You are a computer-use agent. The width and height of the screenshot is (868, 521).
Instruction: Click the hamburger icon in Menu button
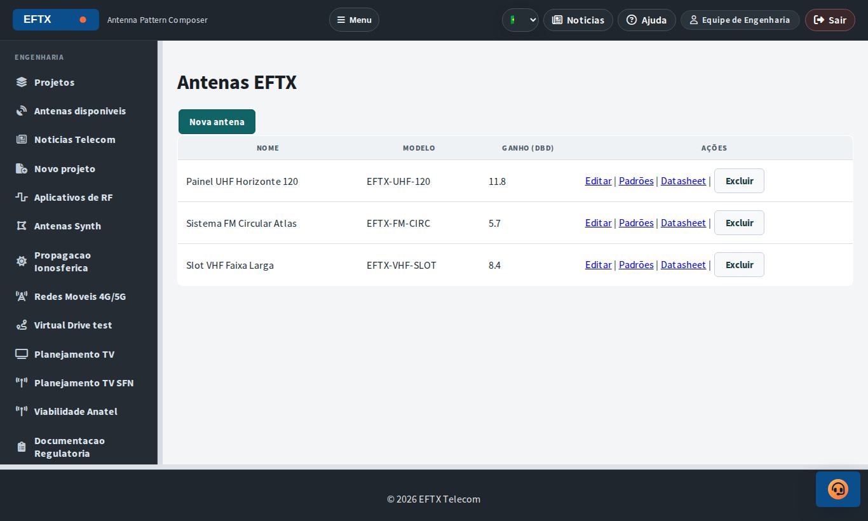point(341,20)
